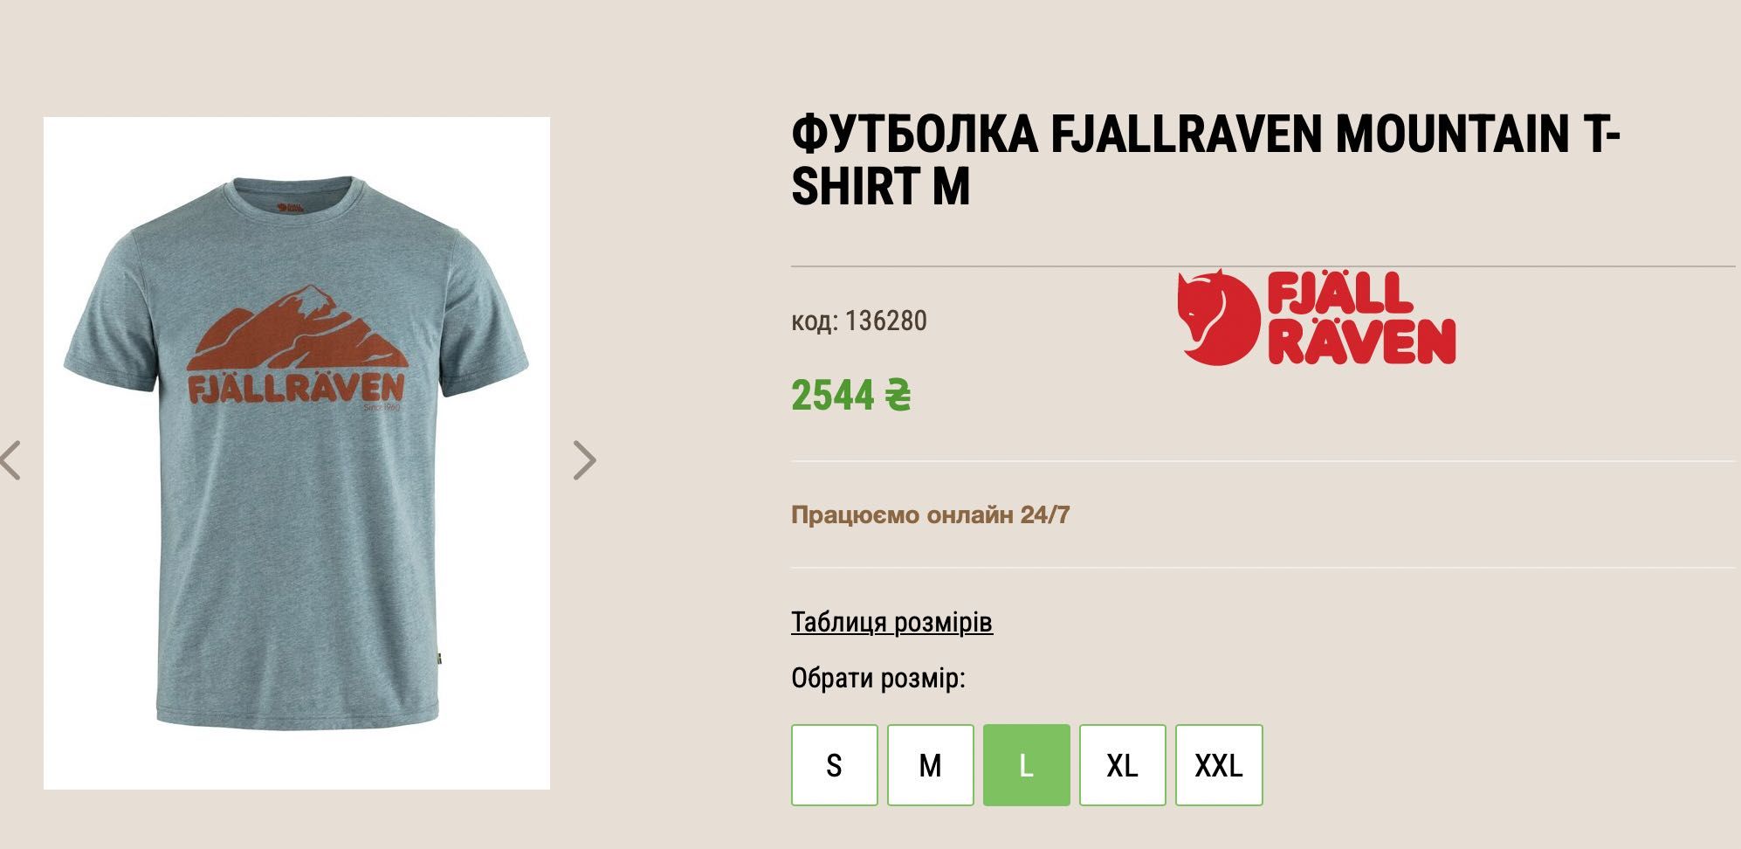Click the Працюємо онлайн 24/7 text
This screenshot has height=849, width=1741.
pyautogui.click(x=931, y=514)
